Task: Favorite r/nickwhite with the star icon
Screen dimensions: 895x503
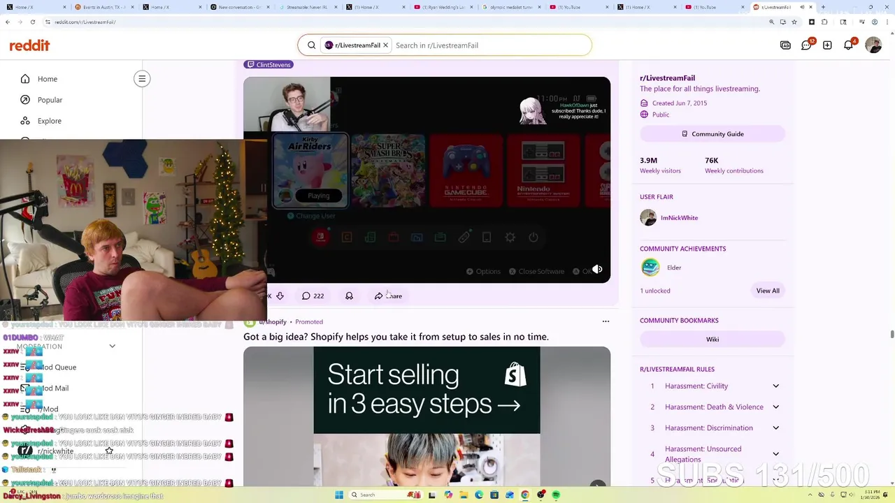Action: point(109,451)
